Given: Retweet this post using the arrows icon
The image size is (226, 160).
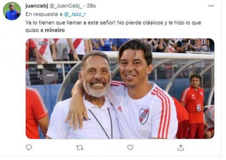Looking at the screenshot, I should tap(80, 148).
